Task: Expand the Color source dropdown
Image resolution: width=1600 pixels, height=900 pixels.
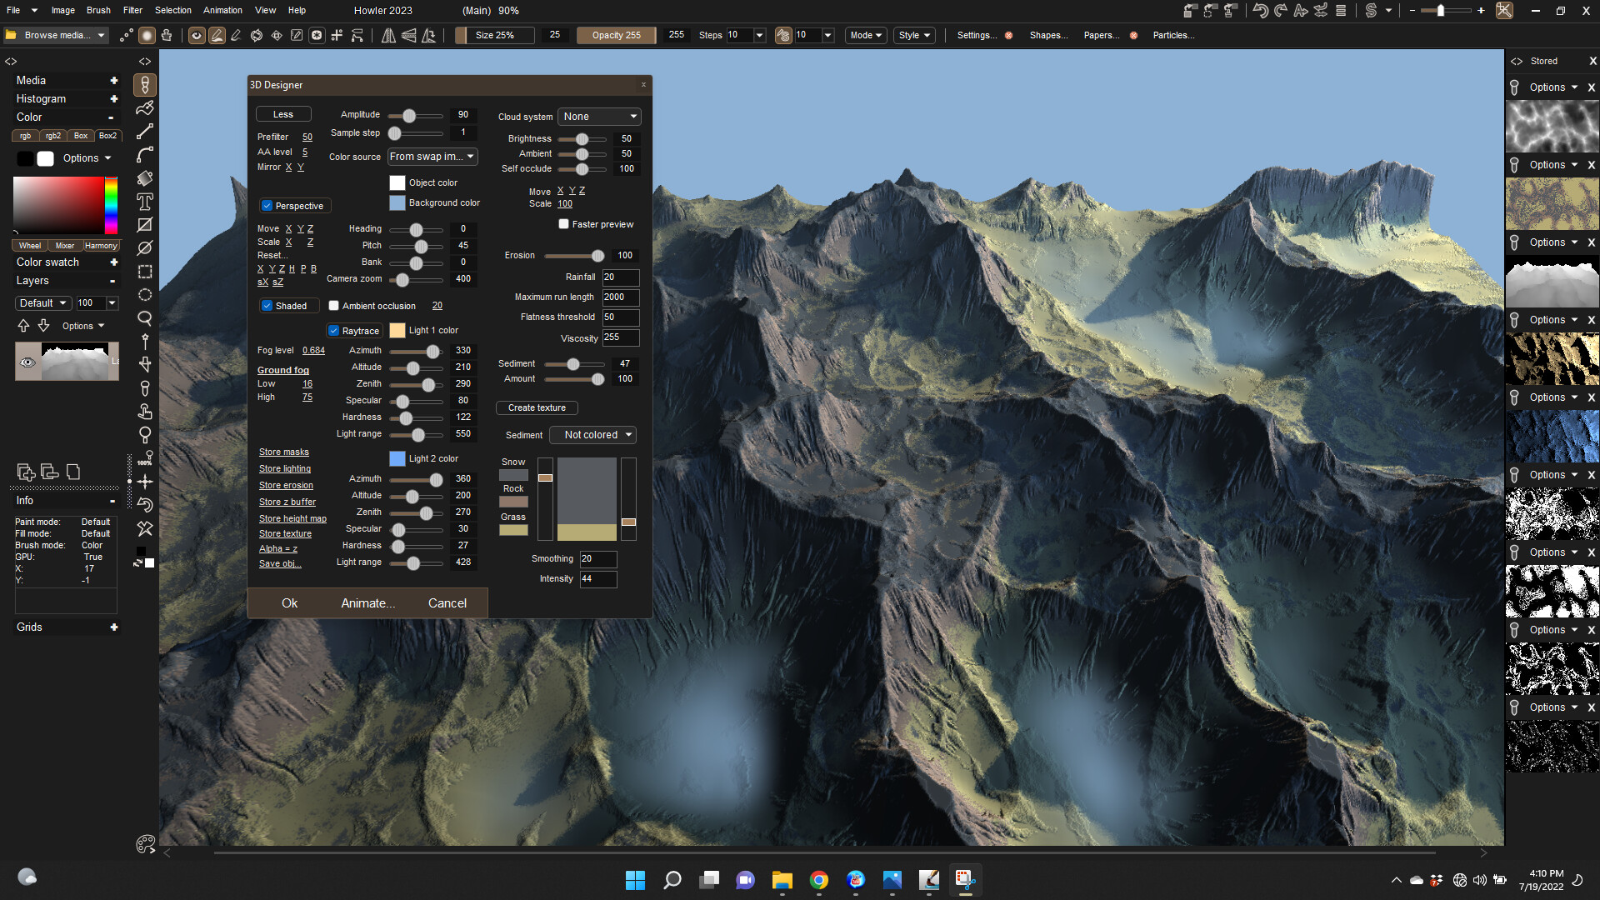Action: click(x=432, y=156)
